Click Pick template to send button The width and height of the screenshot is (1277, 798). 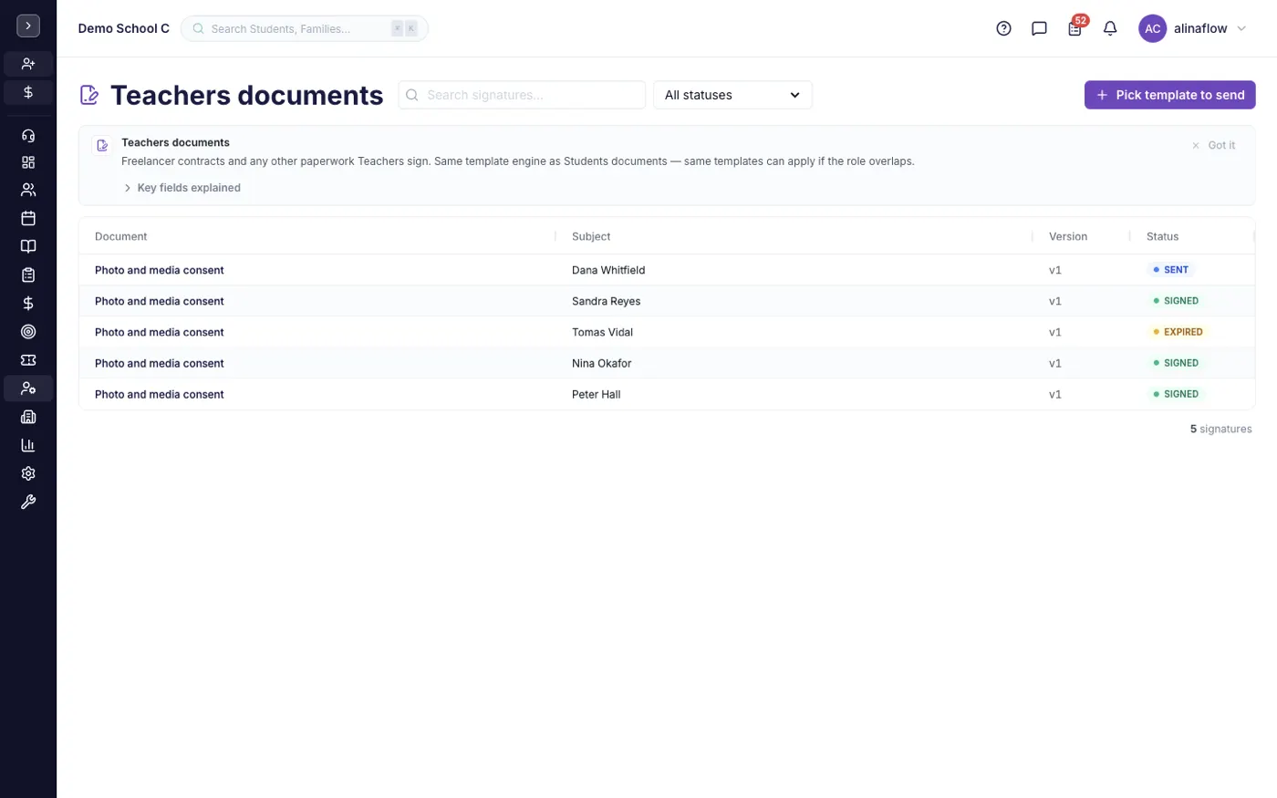(x=1169, y=95)
